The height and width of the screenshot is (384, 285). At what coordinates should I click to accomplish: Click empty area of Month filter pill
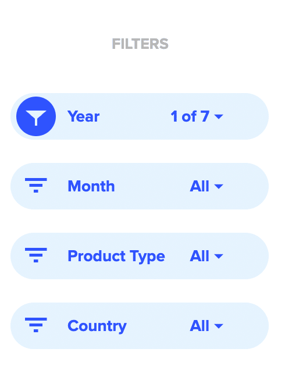click(x=152, y=186)
